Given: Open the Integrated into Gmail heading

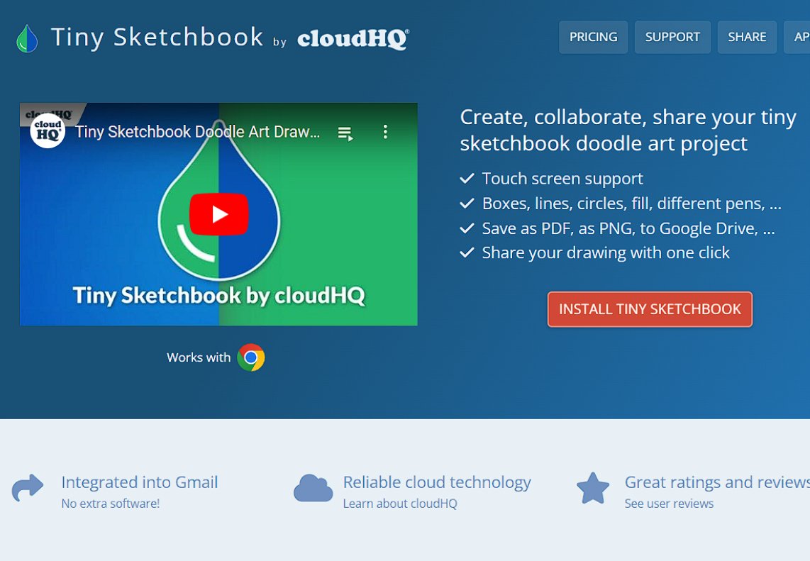Looking at the screenshot, I should point(140,482).
